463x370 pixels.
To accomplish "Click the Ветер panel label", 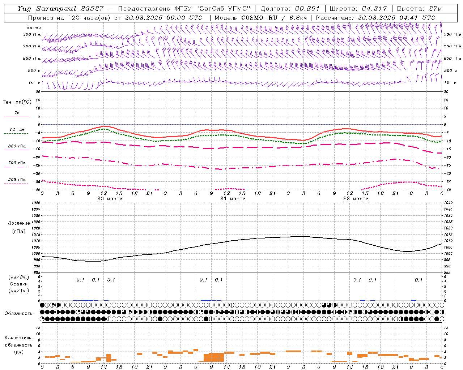I will coord(34,27).
